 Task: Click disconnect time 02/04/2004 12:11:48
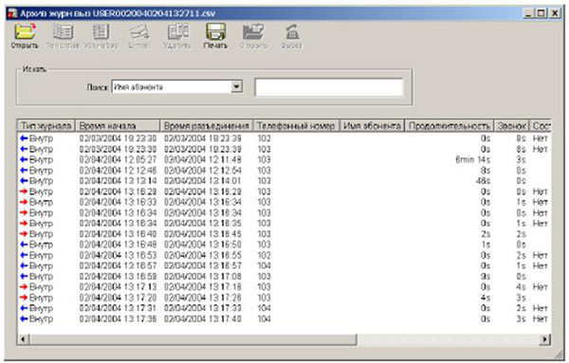tap(203, 159)
